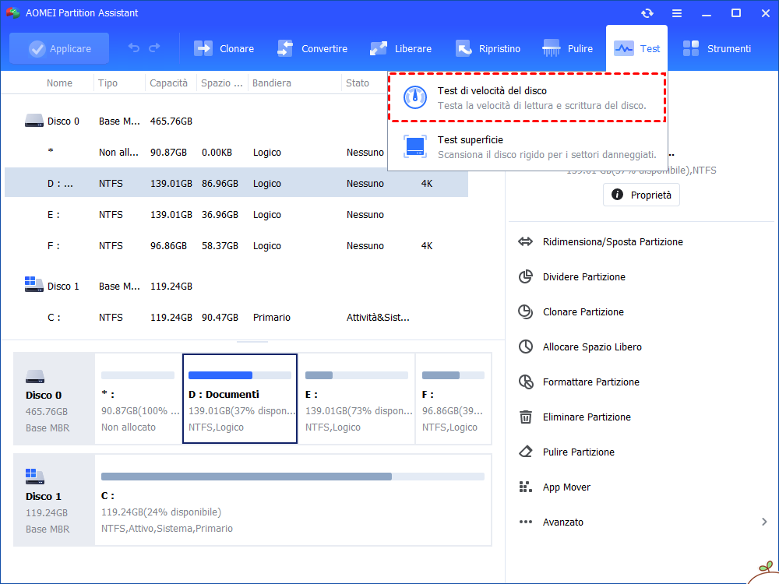Select the D: partition row
Viewport: 779px width, 584px height.
tap(237, 183)
